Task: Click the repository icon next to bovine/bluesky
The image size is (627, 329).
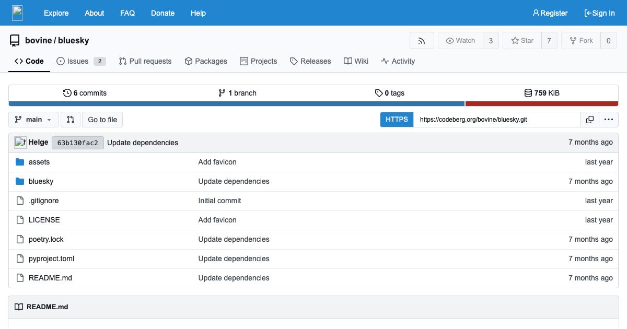Action: tap(14, 40)
